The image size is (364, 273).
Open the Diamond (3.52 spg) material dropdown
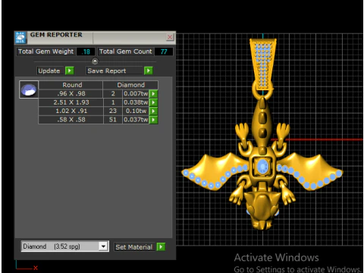(x=103, y=246)
